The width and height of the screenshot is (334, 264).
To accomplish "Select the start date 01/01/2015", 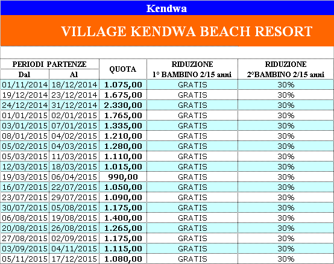I will [x=25, y=115].
